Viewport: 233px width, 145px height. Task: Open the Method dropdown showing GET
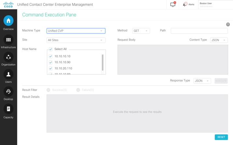[141, 31]
